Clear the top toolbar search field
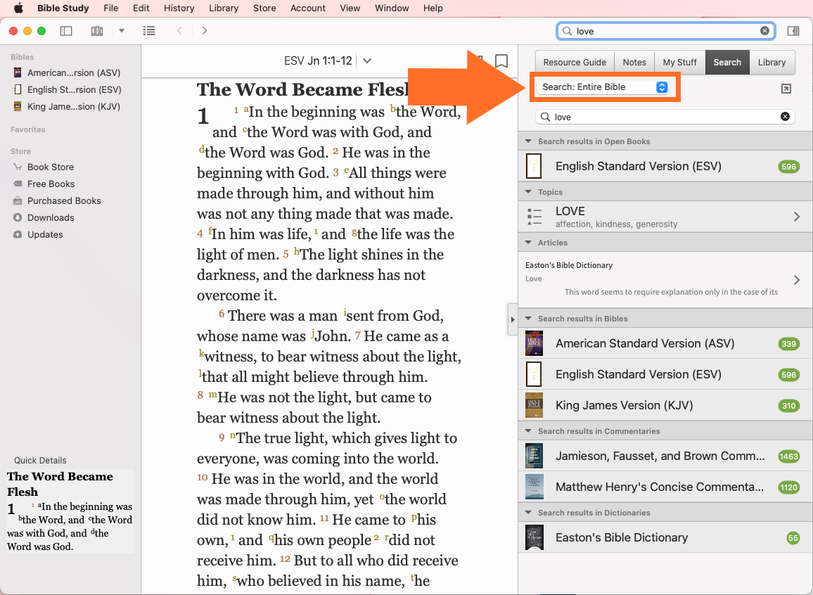Image resolution: width=813 pixels, height=595 pixels. click(764, 31)
